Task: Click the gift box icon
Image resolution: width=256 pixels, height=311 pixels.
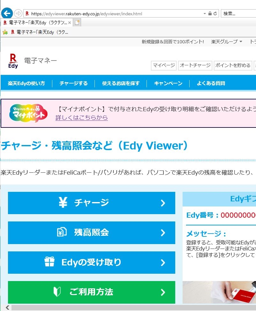Action: click(x=49, y=261)
